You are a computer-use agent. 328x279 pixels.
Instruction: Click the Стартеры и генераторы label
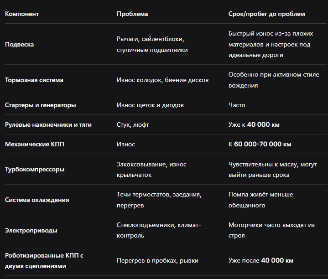coord(40,105)
